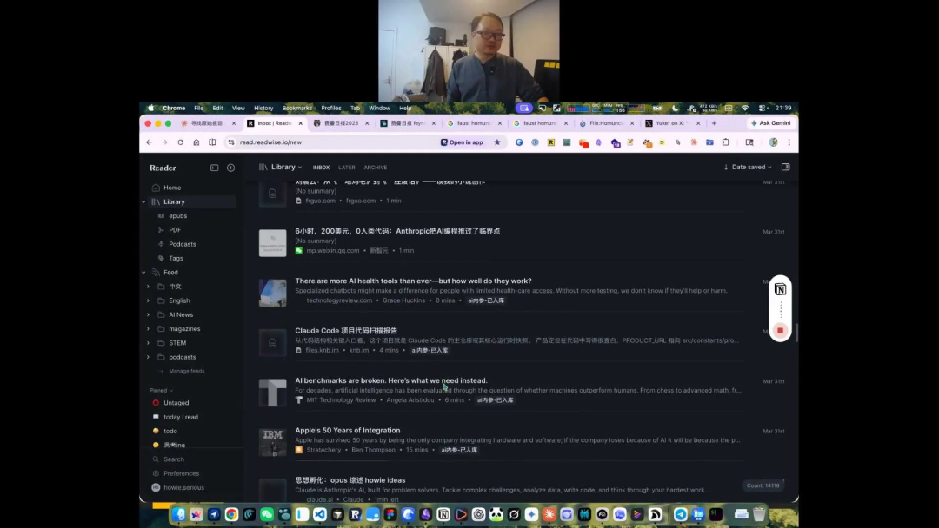Open the History menu in the menu bar
This screenshot has width=939, height=528.
pyautogui.click(x=263, y=109)
